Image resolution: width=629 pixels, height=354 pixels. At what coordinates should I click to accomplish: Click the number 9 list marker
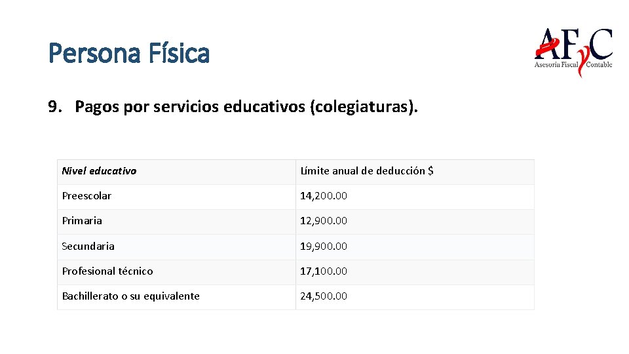pos(54,106)
